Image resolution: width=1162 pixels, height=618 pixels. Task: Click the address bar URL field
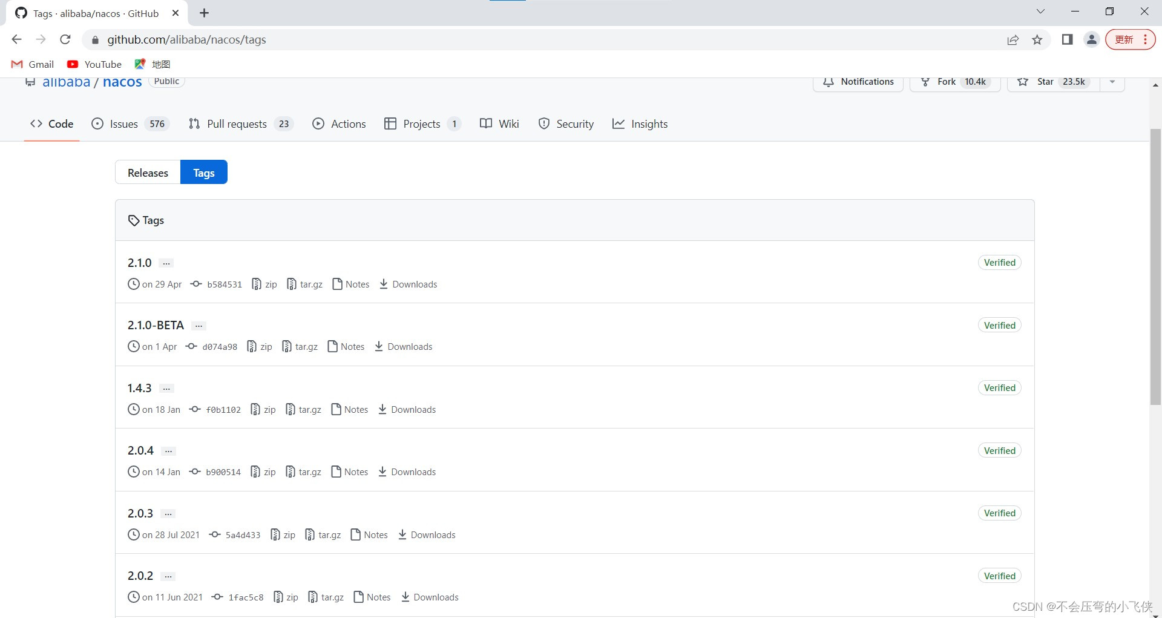click(545, 39)
